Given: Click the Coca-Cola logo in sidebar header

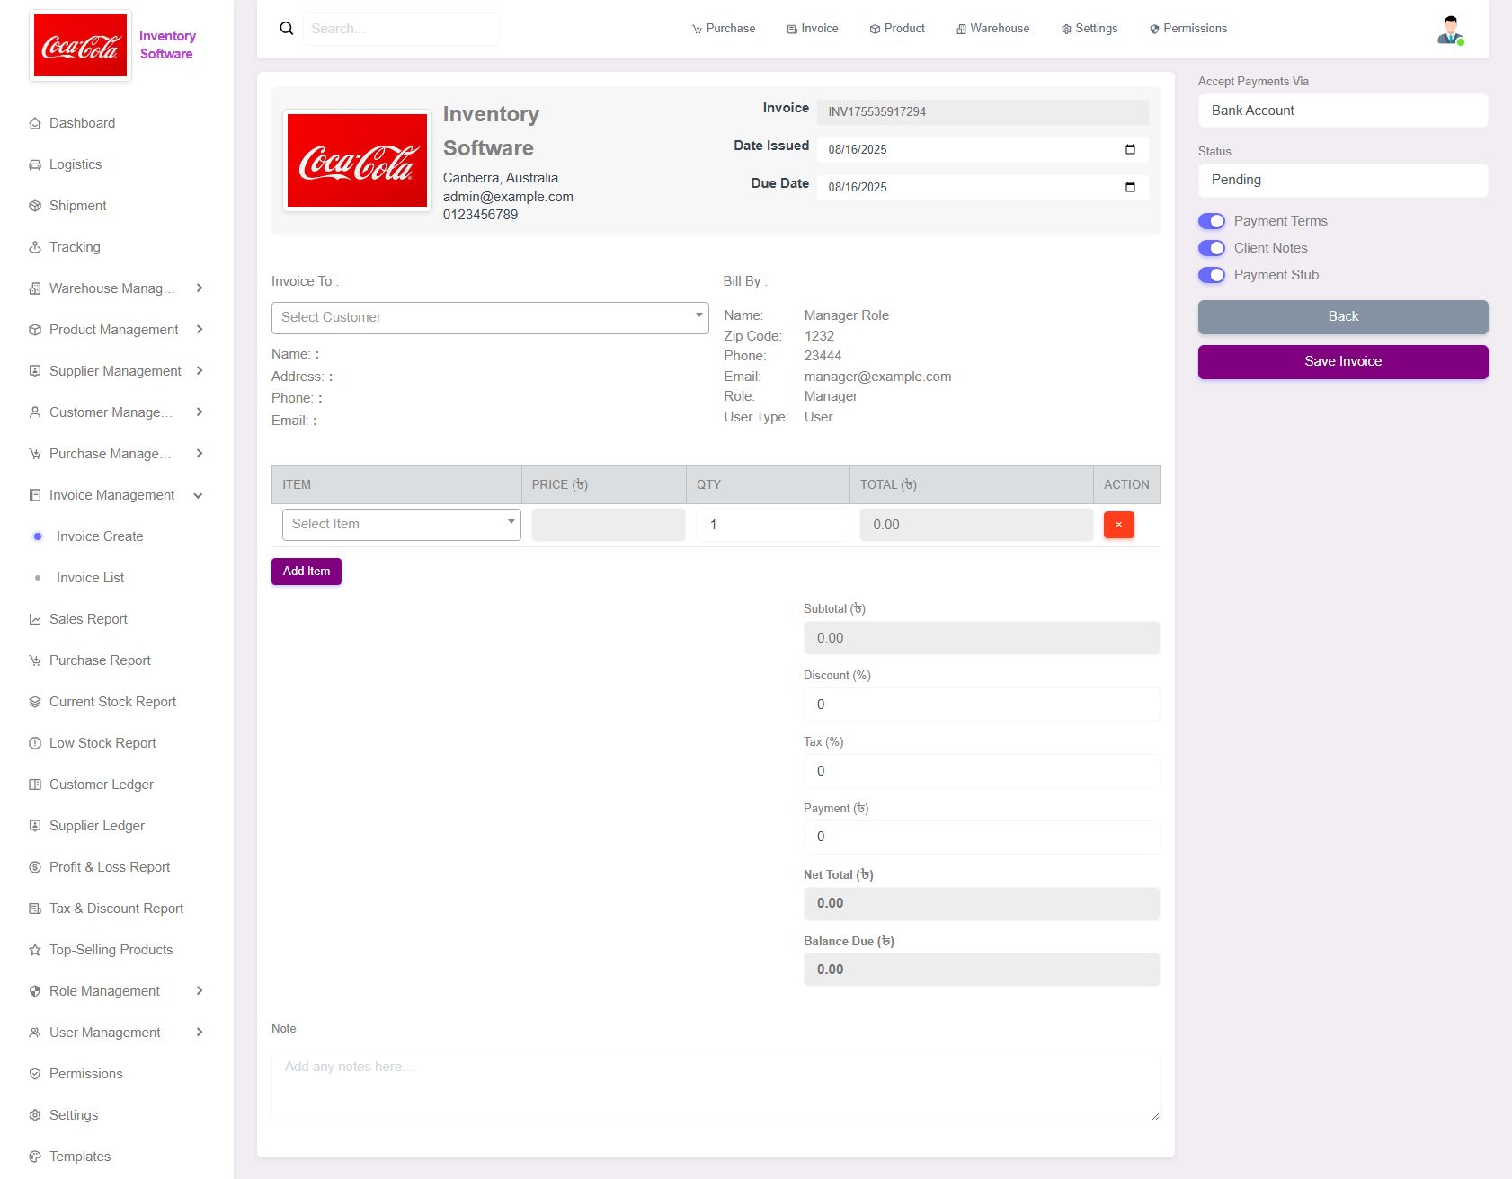Looking at the screenshot, I should click(x=81, y=46).
